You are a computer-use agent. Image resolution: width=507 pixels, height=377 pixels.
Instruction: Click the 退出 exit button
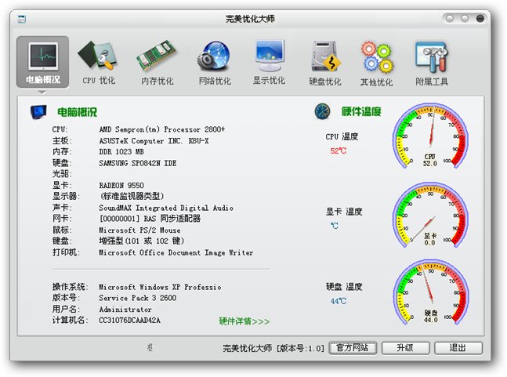[x=458, y=348]
